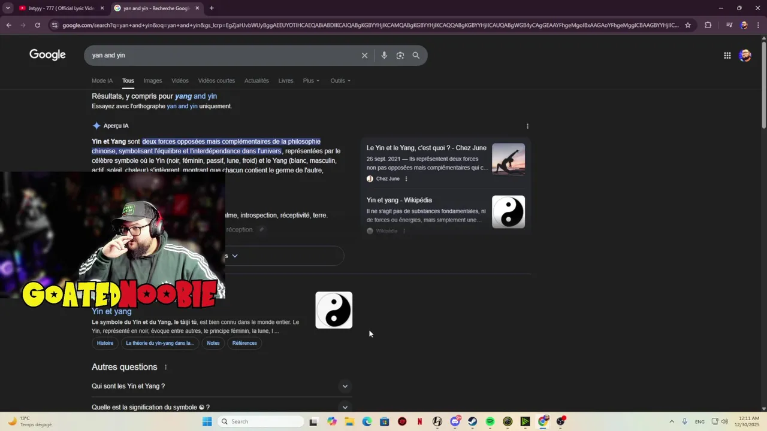Open Discord from the taskbar
Screen dimensions: 767x431
click(455, 421)
